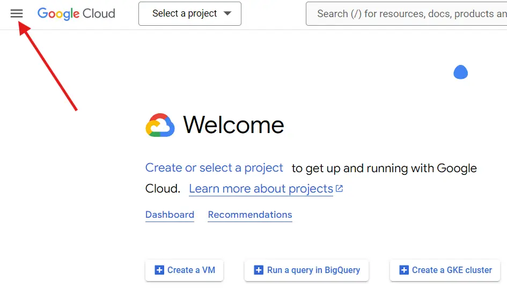Image resolution: width=507 pixels, height=302 pixels.
Task: Click the blue circle shape at top right
Action: [460, 72]
